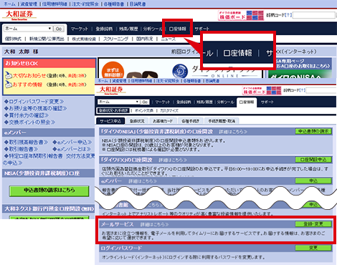The image size is (337, 265).
Task: Click 口座開設申込 button for ダイワFX
Action: click(313, 160)
